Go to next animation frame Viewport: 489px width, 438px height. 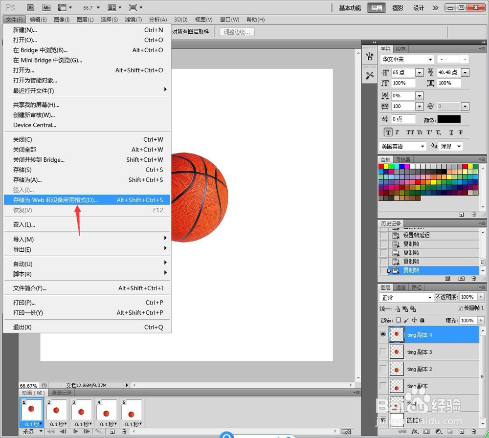click(x=87, y=432)
